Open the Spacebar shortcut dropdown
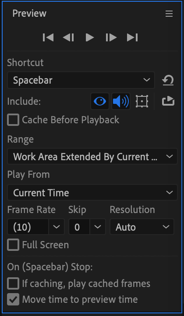184x316 pixels. click(x=81, y=80)
